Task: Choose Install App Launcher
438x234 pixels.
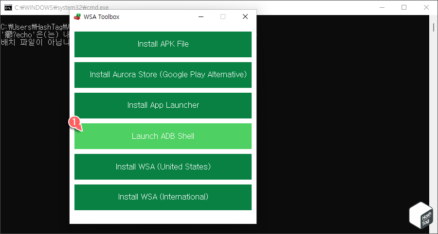Action: (163, 105)
